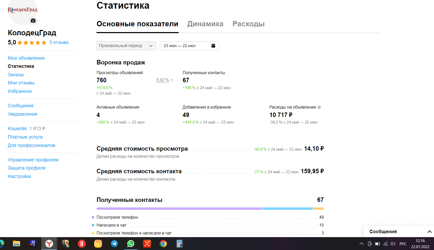The image size is (434, 250).
Task: Click the battery tray icon
Action: coord(378,244)
